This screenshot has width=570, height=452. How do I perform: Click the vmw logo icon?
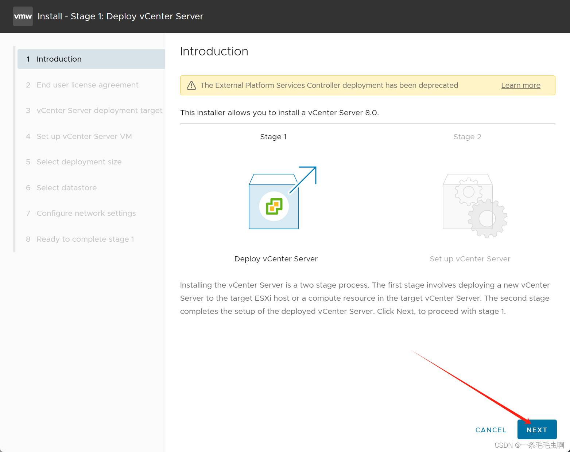coord(23,16)
